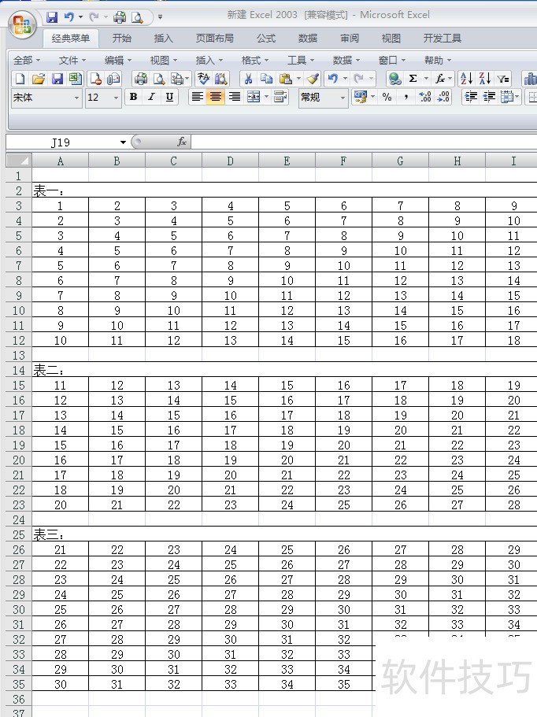This screenshot has width=537, height=717.
Task: Click the Insert Function fx button in formula bar
Action: [x=182, y=142]
